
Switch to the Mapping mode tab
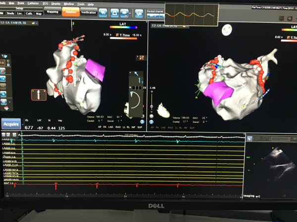click(x=52, y=11)
